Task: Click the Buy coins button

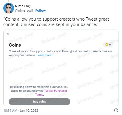Action: (39, 102)
